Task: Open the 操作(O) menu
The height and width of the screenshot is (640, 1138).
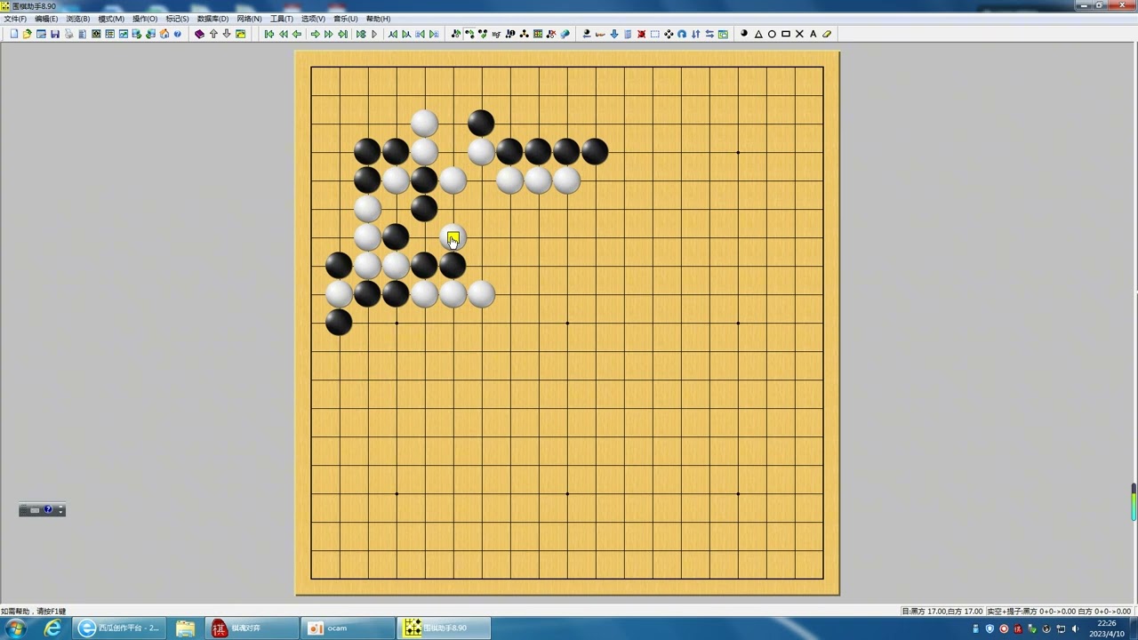Action: pyautogui.click(x=145, y=19)
